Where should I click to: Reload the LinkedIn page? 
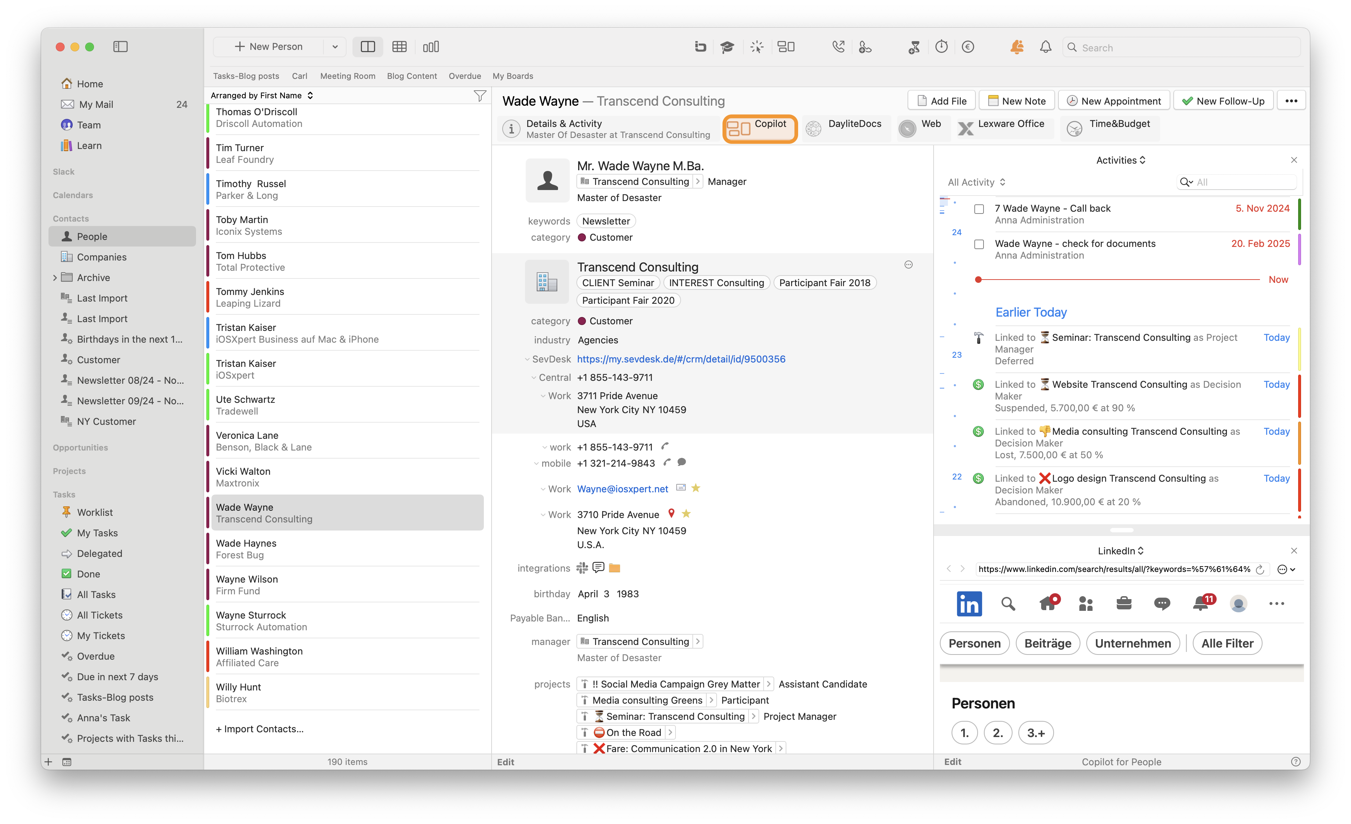1260,569
